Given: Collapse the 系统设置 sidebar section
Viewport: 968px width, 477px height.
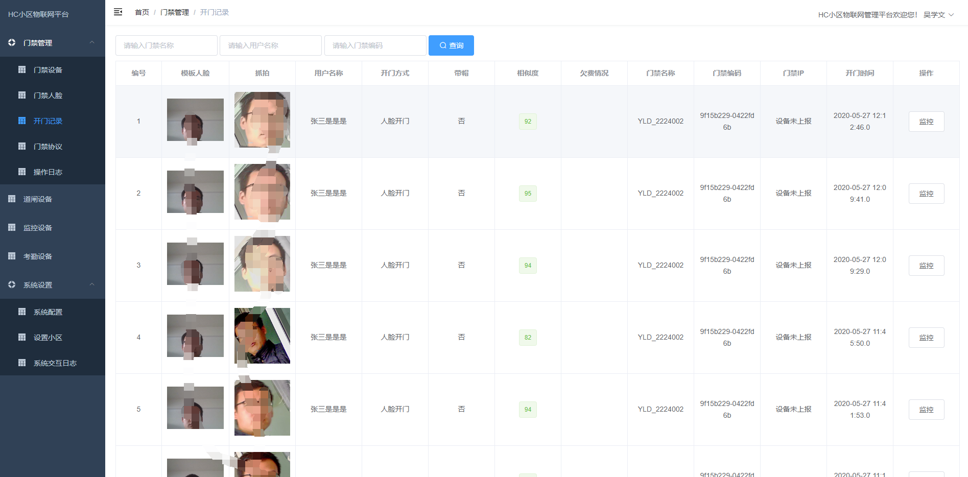Looking at the screenshot, I should point(92,285).
